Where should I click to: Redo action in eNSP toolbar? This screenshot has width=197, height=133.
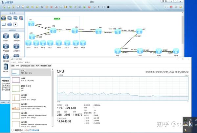37,7
